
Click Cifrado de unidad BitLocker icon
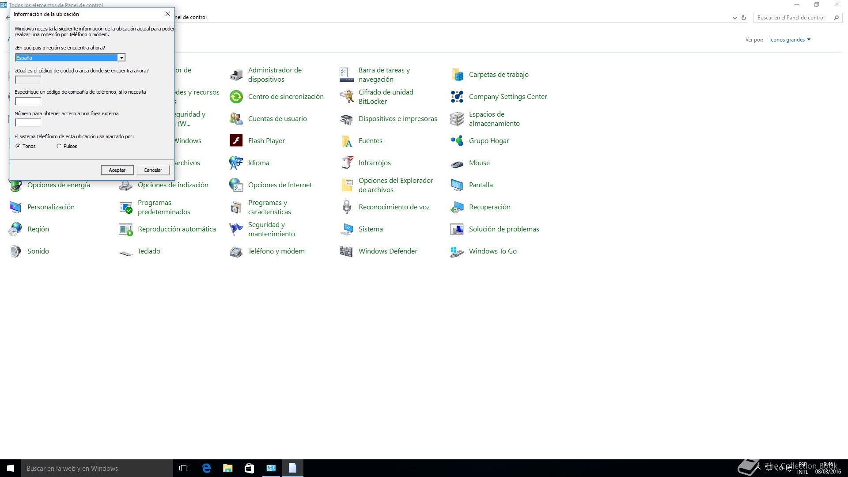click(x=347, y=97)
